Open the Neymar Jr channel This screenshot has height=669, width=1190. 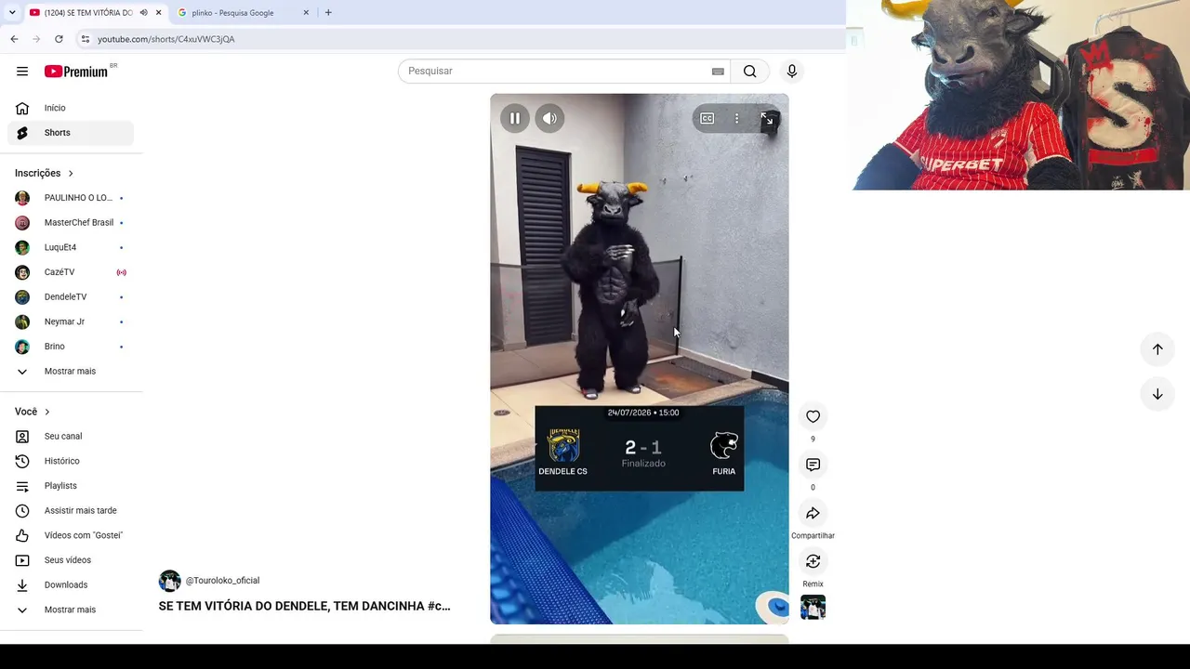tap(71, 321)
